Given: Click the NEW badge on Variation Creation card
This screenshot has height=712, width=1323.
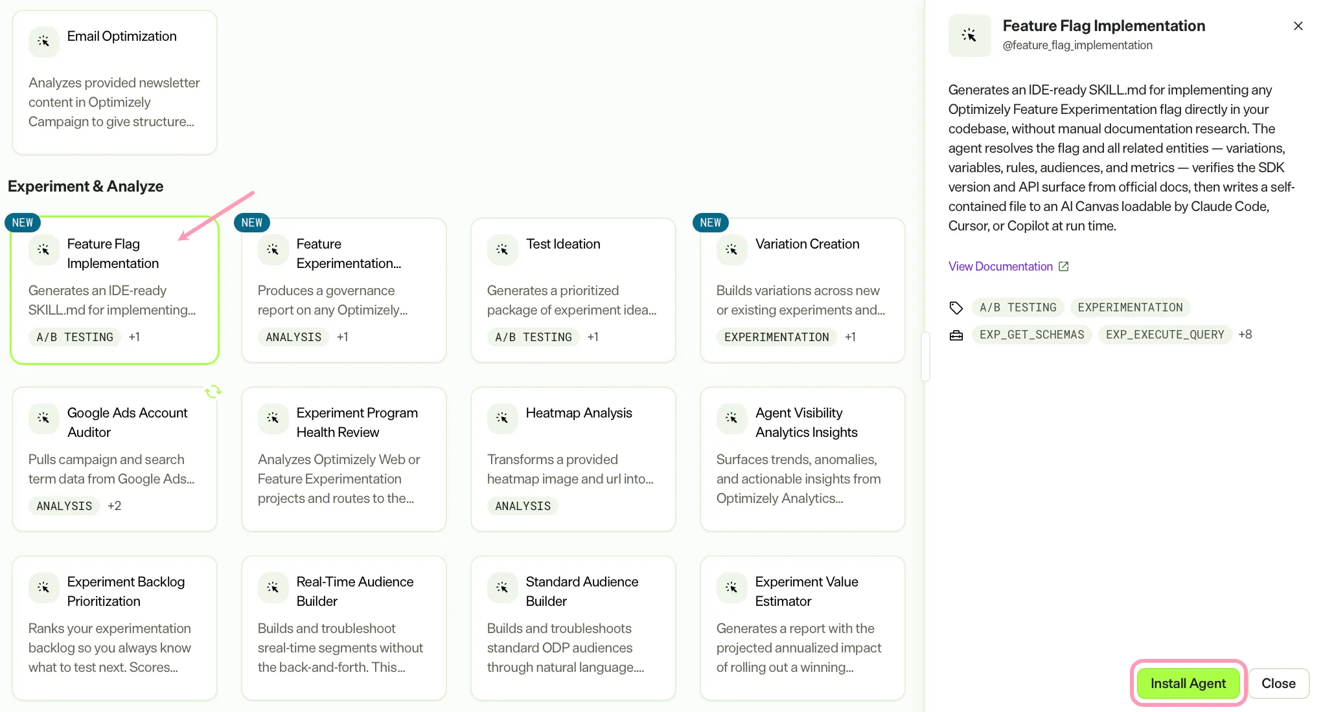Looking at the screenshot, I should pos(711,223).
